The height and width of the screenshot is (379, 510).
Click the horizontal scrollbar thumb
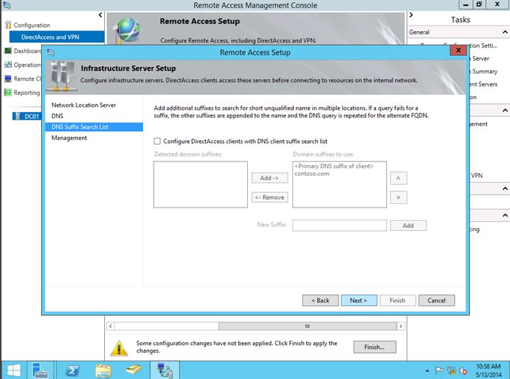307,326
